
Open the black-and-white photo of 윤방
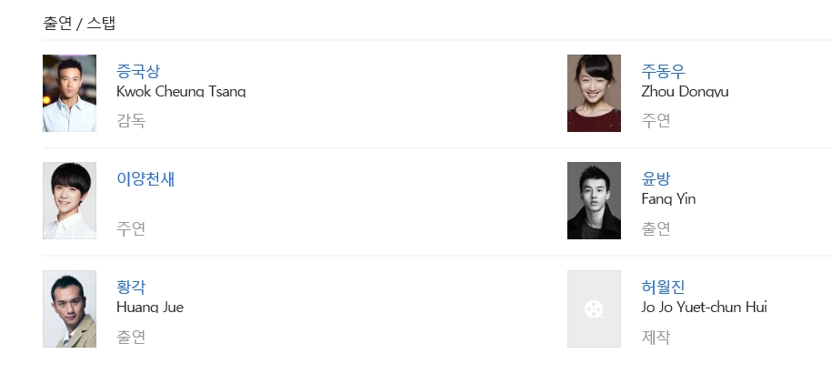pyautogui.click(x=594, y=201)
